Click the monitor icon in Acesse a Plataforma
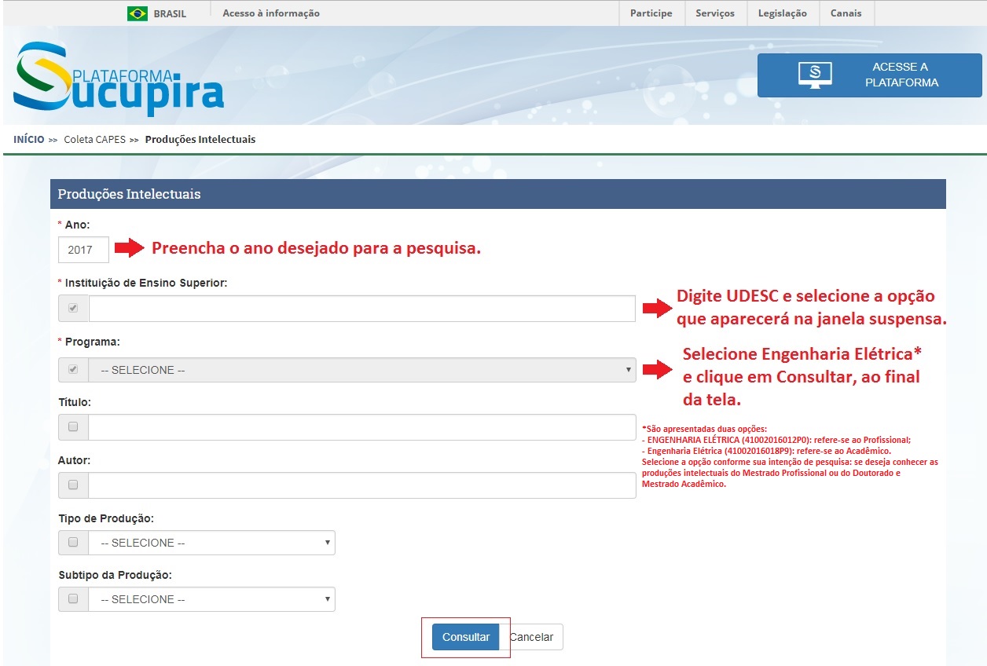The height and width of the screenshot is (666, 987). tap(815, 75)
